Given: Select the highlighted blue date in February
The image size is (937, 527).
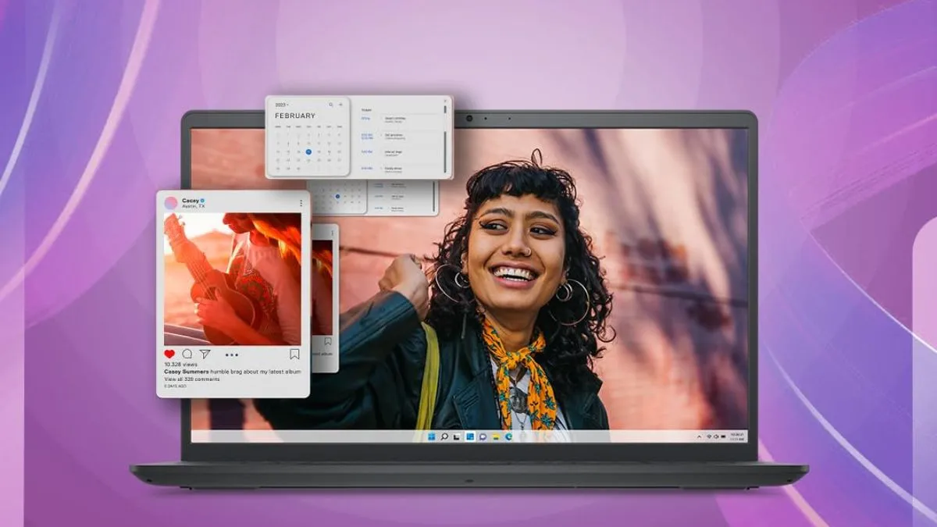Looking at the screenshot, I should [x=308, y=152].
